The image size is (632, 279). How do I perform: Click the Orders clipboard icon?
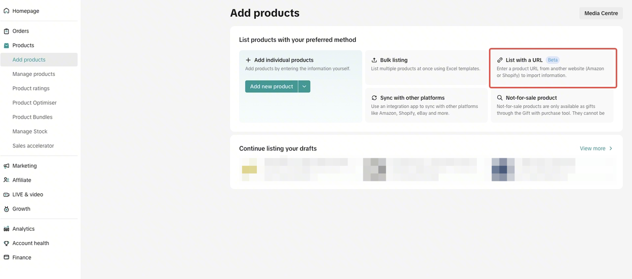(x=6, y=31)
